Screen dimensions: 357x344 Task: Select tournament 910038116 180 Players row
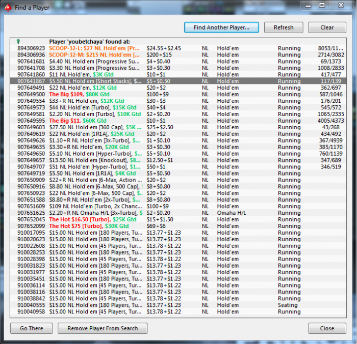(178, 292)
